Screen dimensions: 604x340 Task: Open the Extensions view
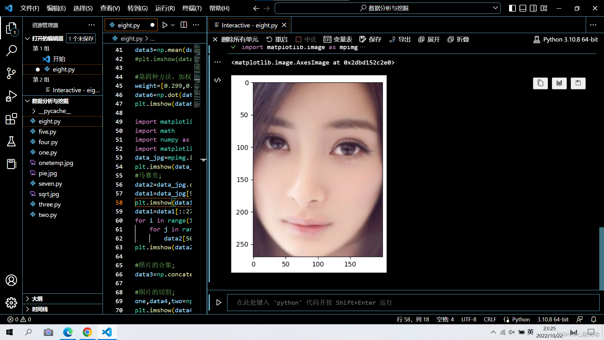click(x=11, y=119)
